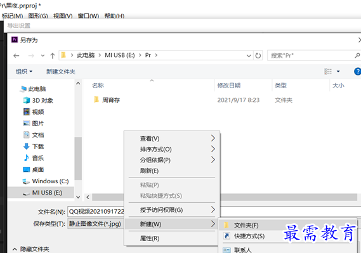Screen dimensions: 361x253
Task: Refresh the Pr folder view
Action: pyautogui.click(x=258, y=55)
